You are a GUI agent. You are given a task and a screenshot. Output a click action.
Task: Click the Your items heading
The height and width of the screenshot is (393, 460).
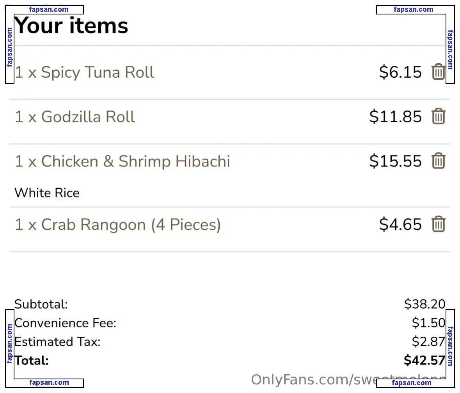coord(71,26)
